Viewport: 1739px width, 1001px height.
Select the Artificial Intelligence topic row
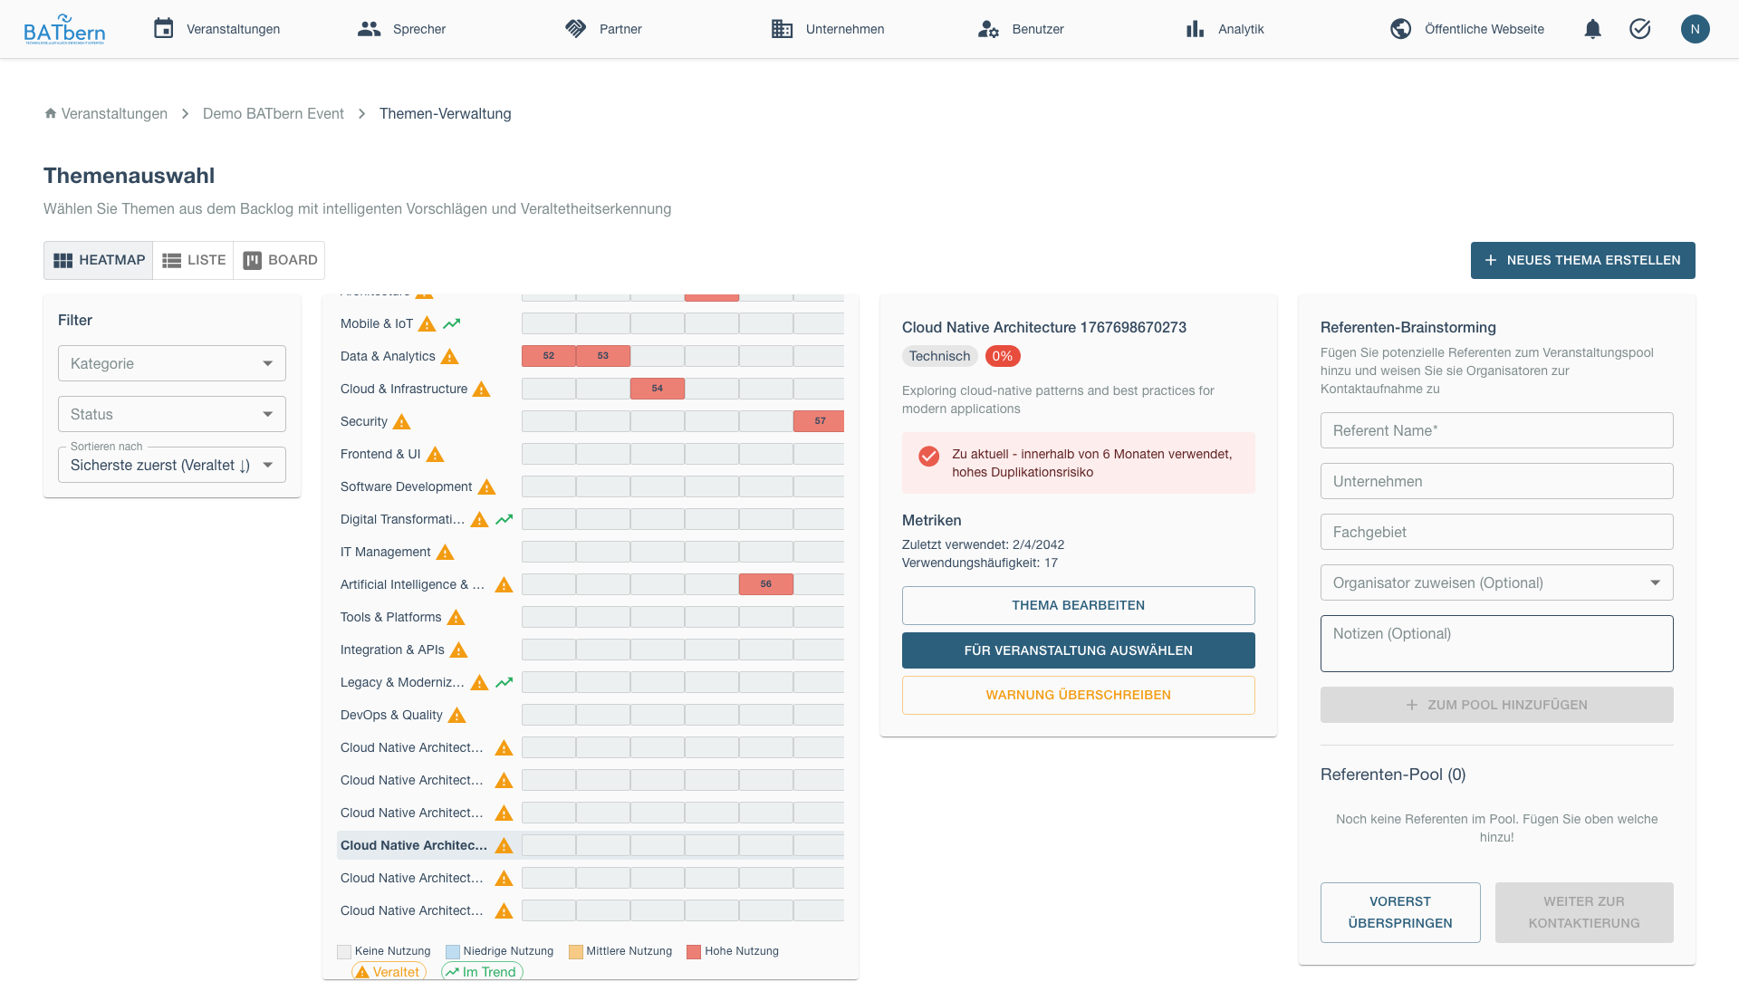[591, 584]
